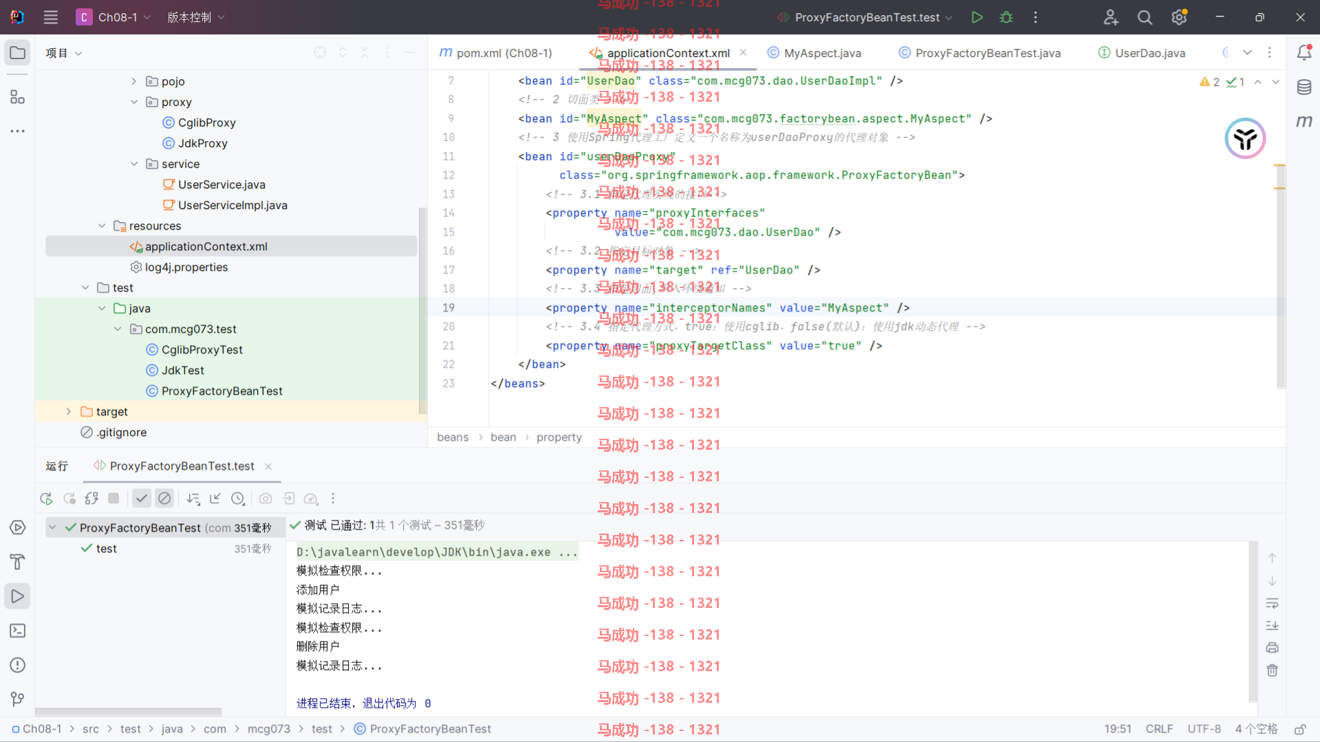Toggle show passed tests checkmark
This screenshot has height=742, width=1320.
coord(142,499)
